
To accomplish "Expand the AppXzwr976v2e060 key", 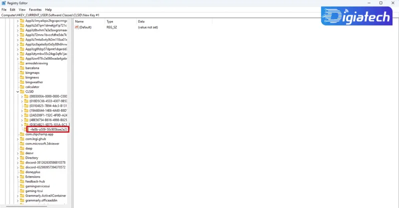I will click(x=17, y=58).
